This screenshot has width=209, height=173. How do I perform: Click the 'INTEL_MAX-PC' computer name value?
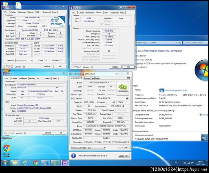(x=165, y=115)
